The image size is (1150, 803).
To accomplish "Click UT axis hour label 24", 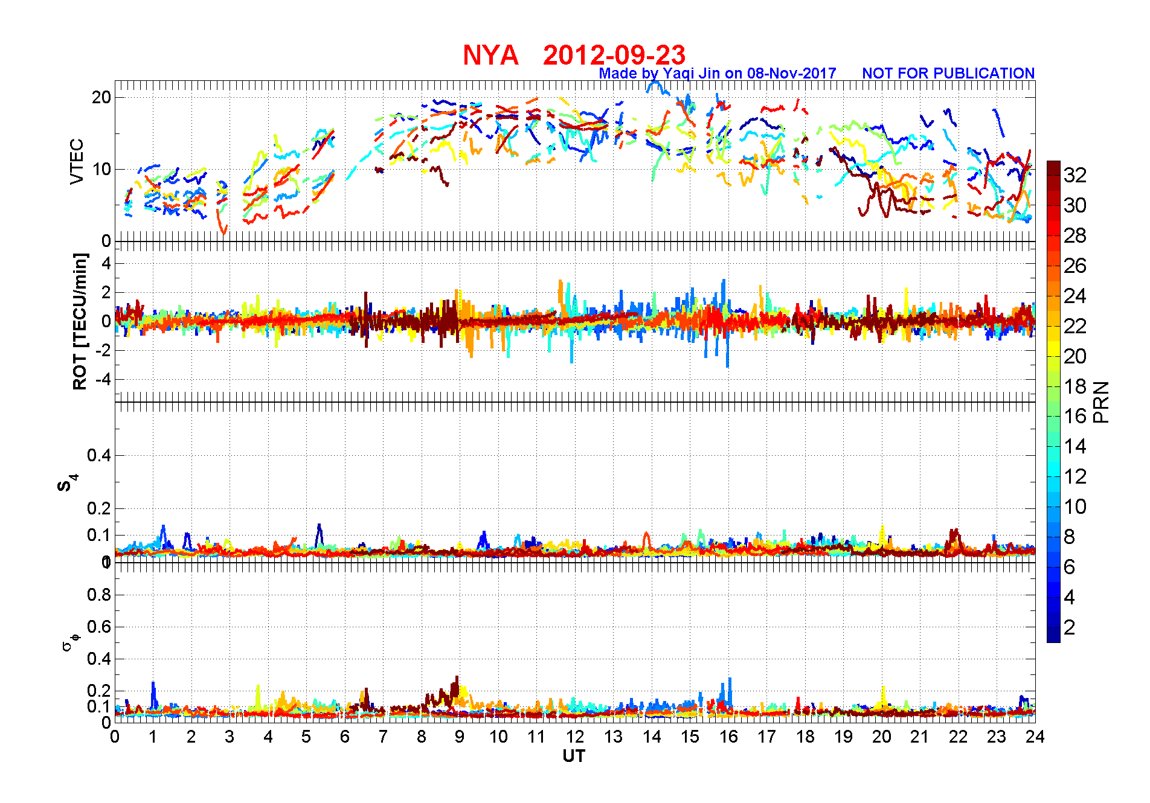I will (x=1035, y=737).
